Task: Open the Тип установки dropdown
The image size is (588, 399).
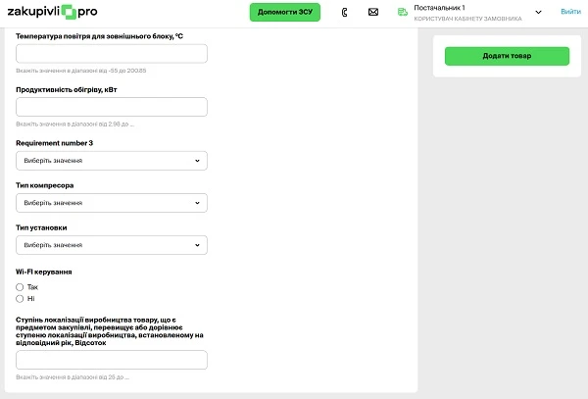Action: point(111,245)
